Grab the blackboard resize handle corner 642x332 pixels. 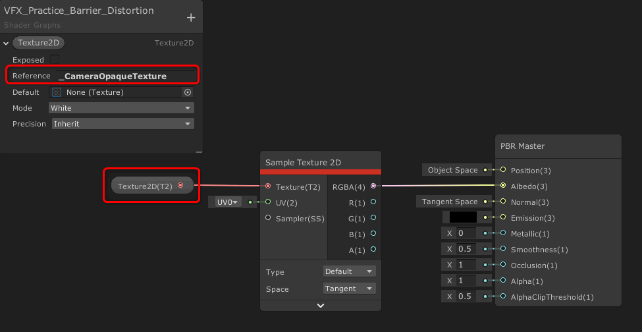(x=199, y=152)
